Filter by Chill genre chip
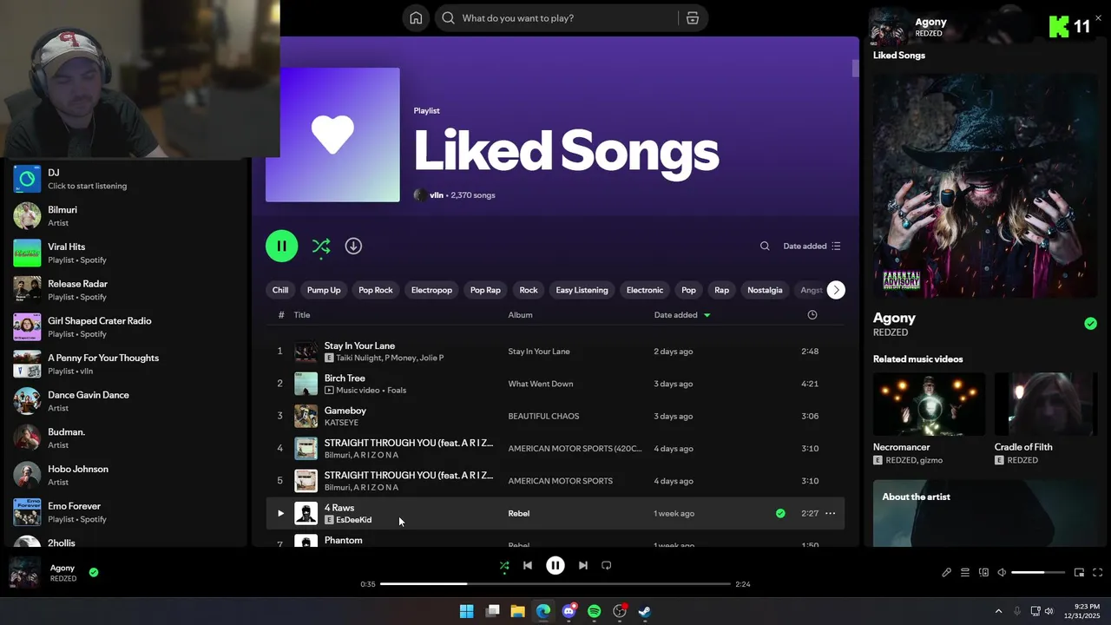Screen dimensions: 1111x625 click(280, 290)
